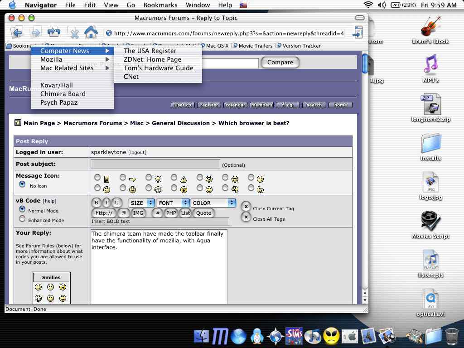Open The USA Register bookmark
Screen dimensions: 464x348
tap(158, 51)
